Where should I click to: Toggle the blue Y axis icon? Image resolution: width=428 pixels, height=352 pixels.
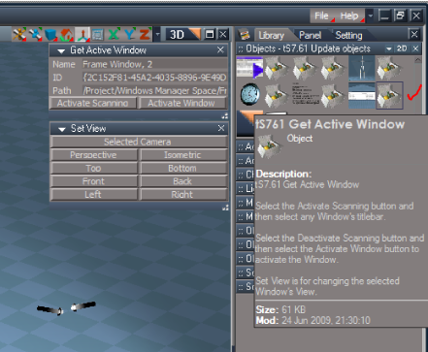130,34
